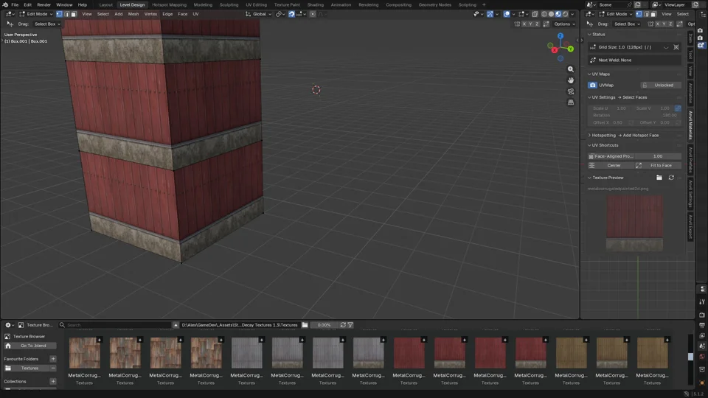Click the UVMap camera icon
708x398 pixels.
592,85
